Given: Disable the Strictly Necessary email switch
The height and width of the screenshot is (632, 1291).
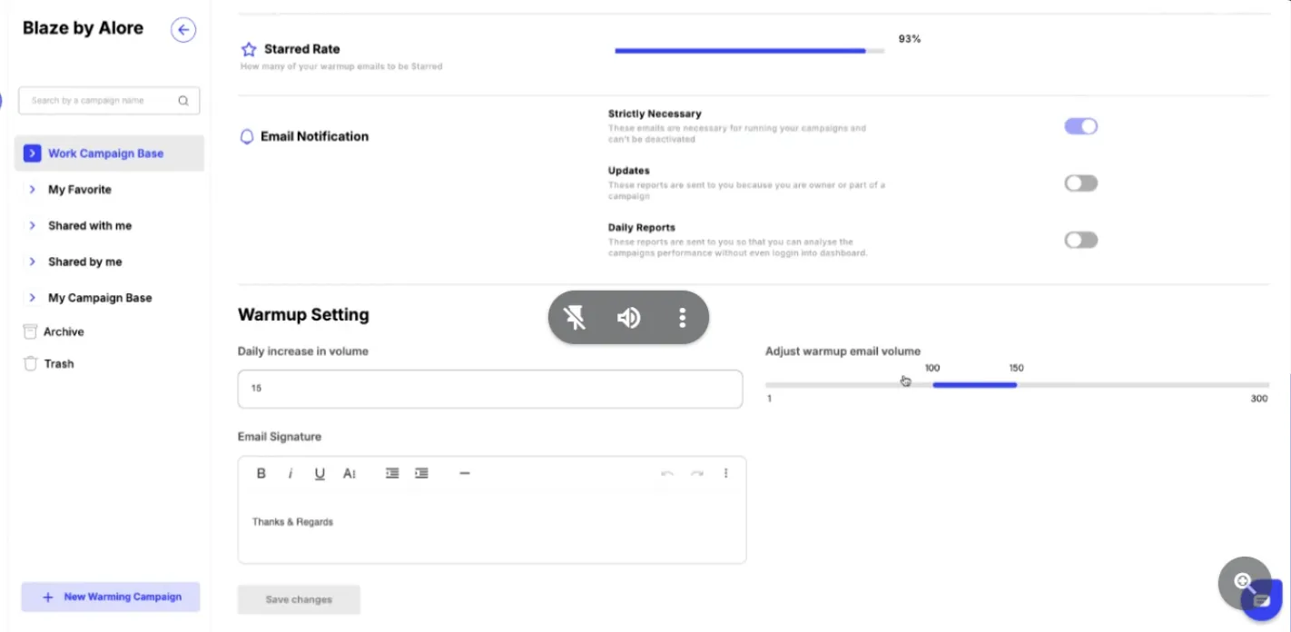Looking at the screenshot, I should [1080, 125].
